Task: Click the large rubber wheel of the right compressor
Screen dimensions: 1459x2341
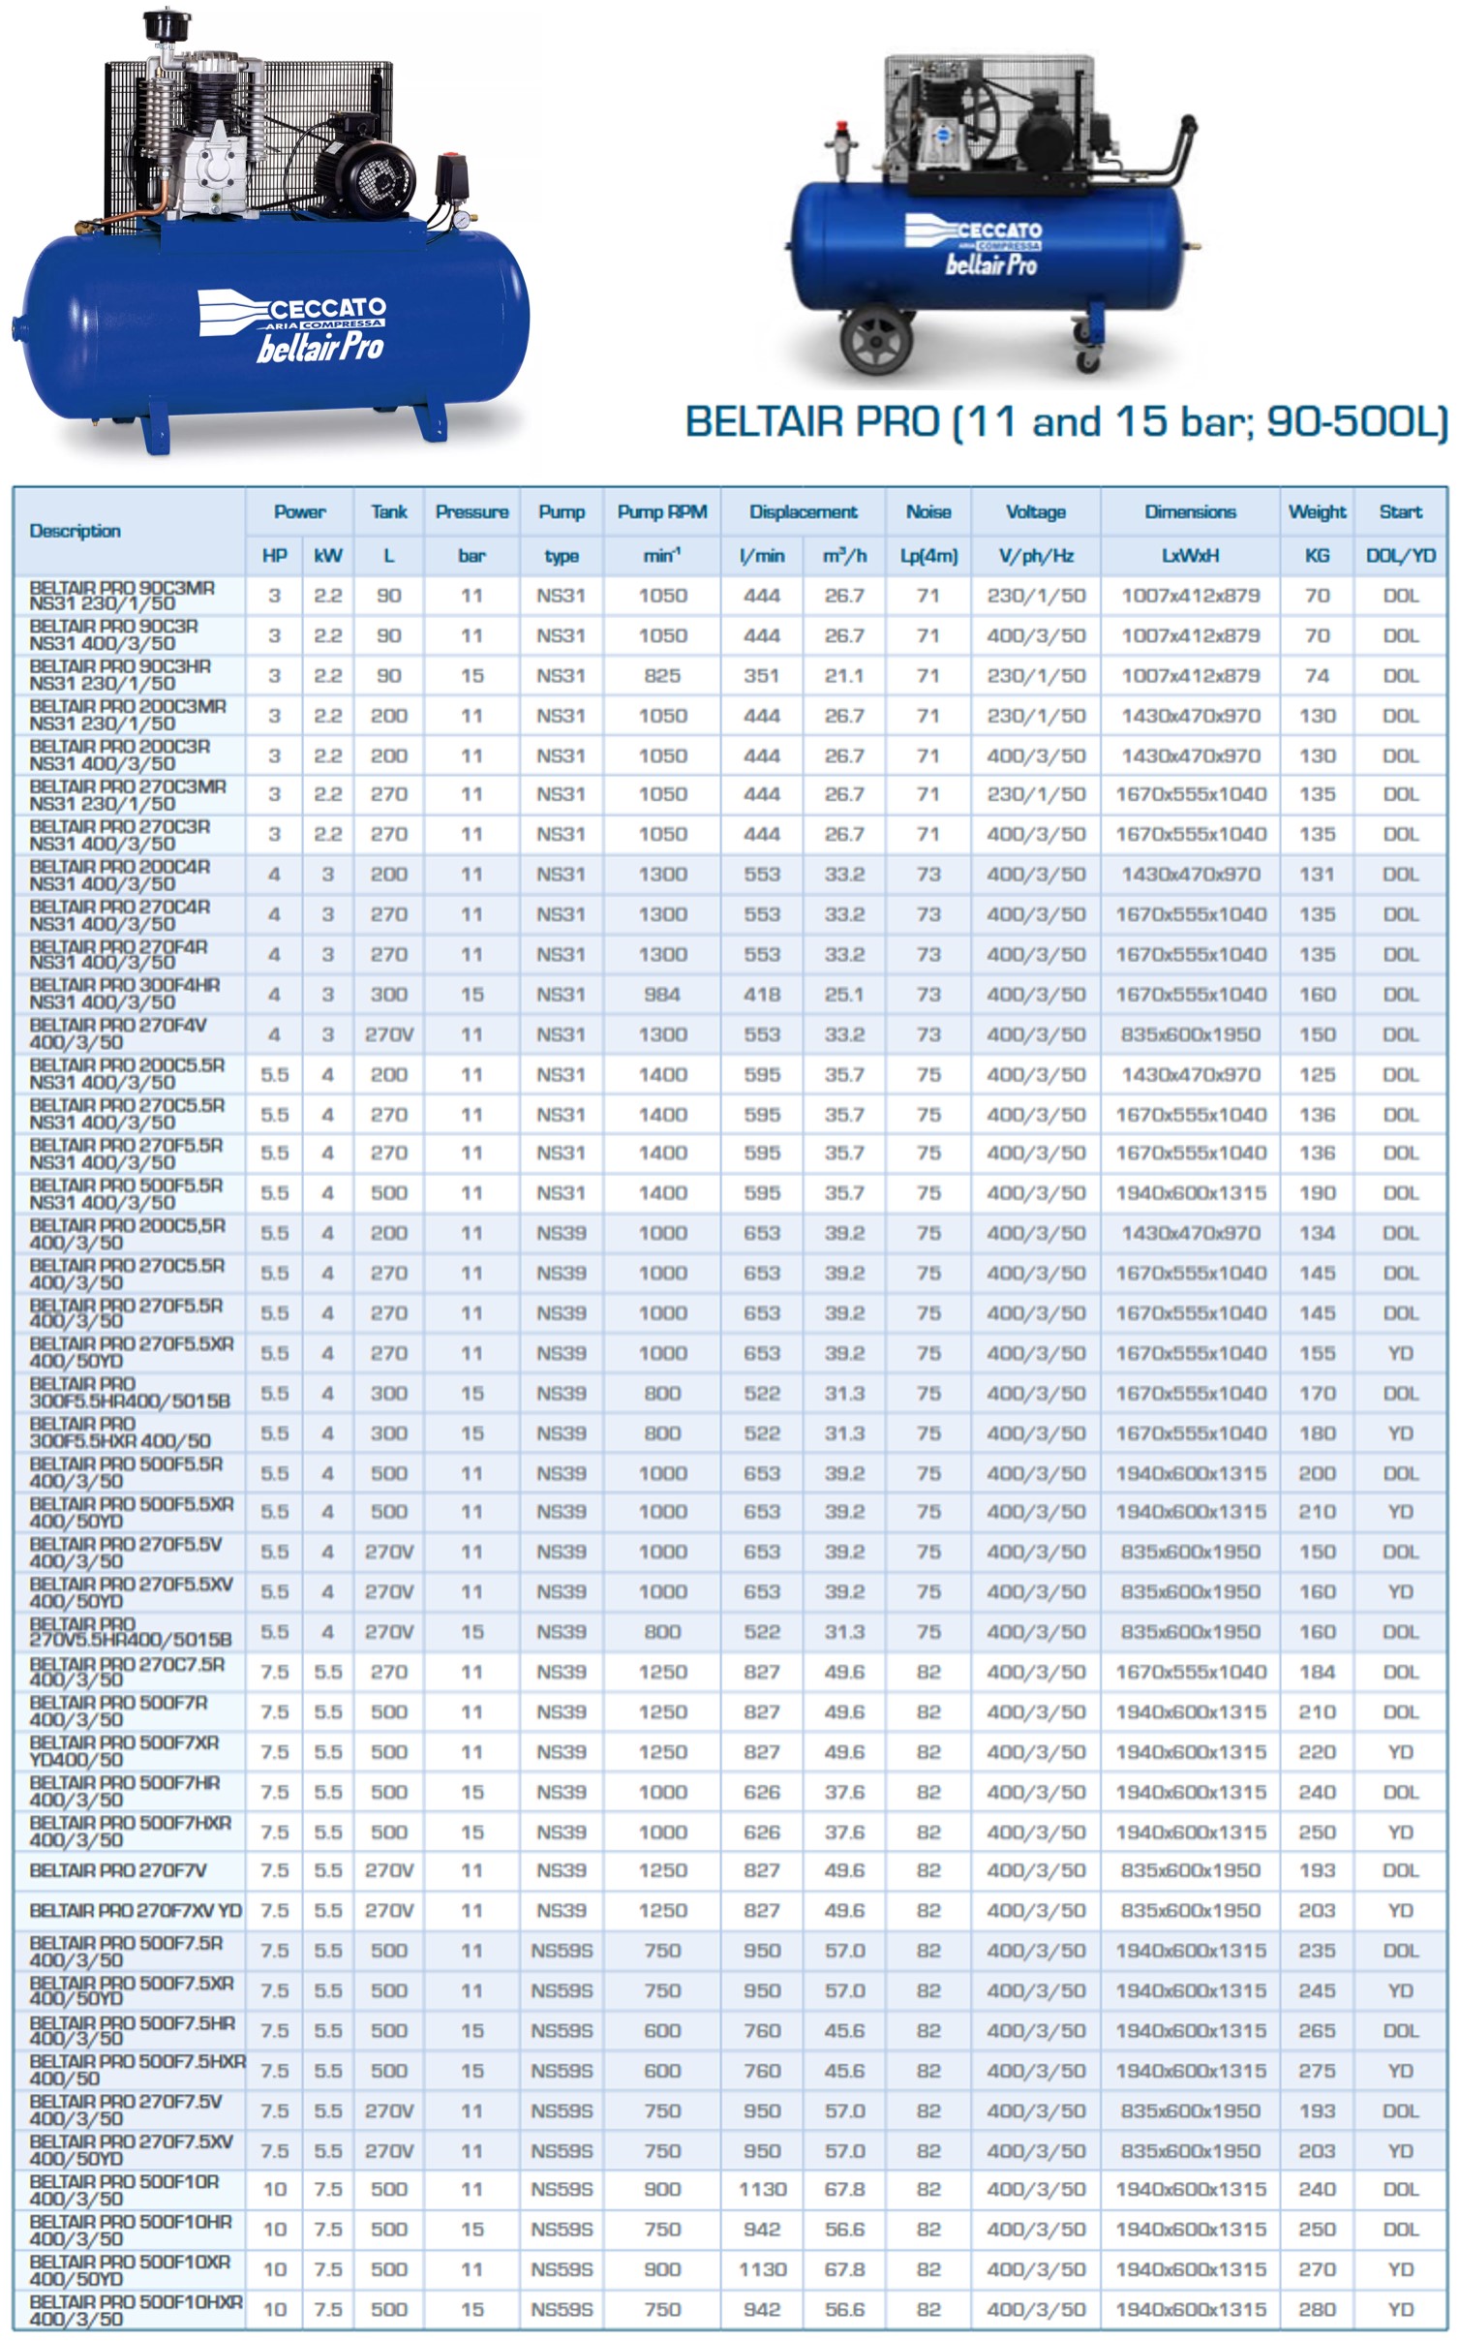Action: tap(876, 341)
